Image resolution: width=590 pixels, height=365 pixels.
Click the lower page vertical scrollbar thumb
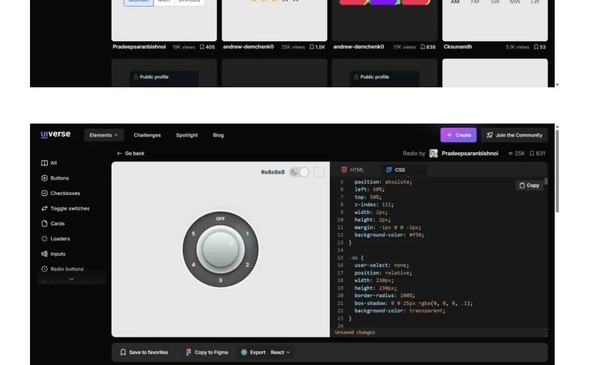pos(557,171)
